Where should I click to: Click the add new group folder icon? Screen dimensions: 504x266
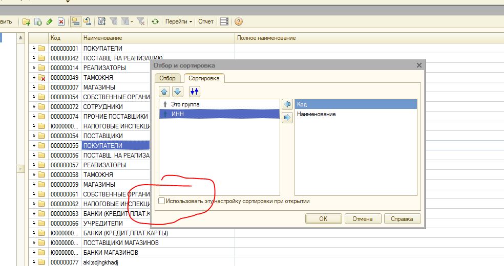[26, 22]
